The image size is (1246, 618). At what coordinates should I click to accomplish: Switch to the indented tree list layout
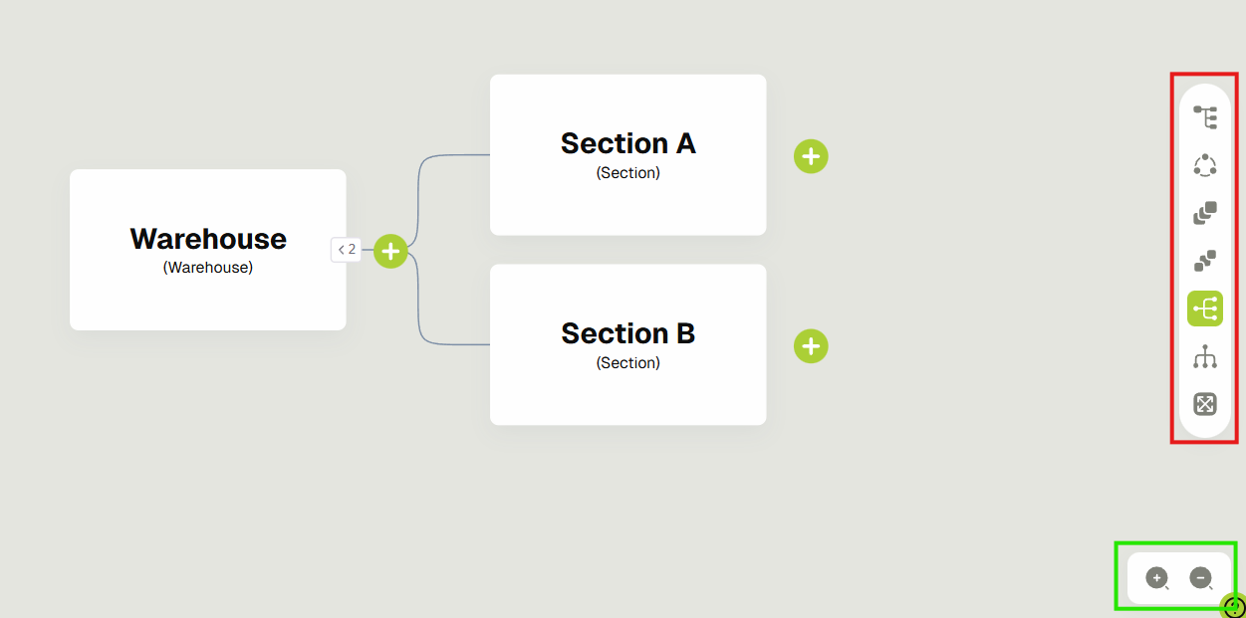coord(1205,117)
